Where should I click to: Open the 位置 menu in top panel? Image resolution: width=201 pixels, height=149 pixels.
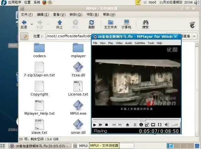click(27, 2)
